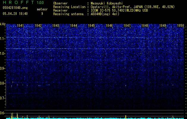The height and width of the screenshot is (119, 187).
Task: Click the meteor echo dot near 1847
Action: pos(126,86)
